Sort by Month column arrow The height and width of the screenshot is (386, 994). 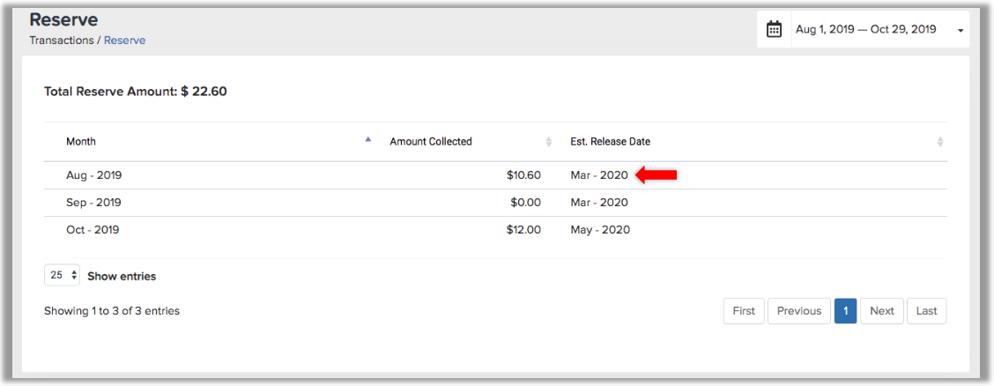pos(368,139)
